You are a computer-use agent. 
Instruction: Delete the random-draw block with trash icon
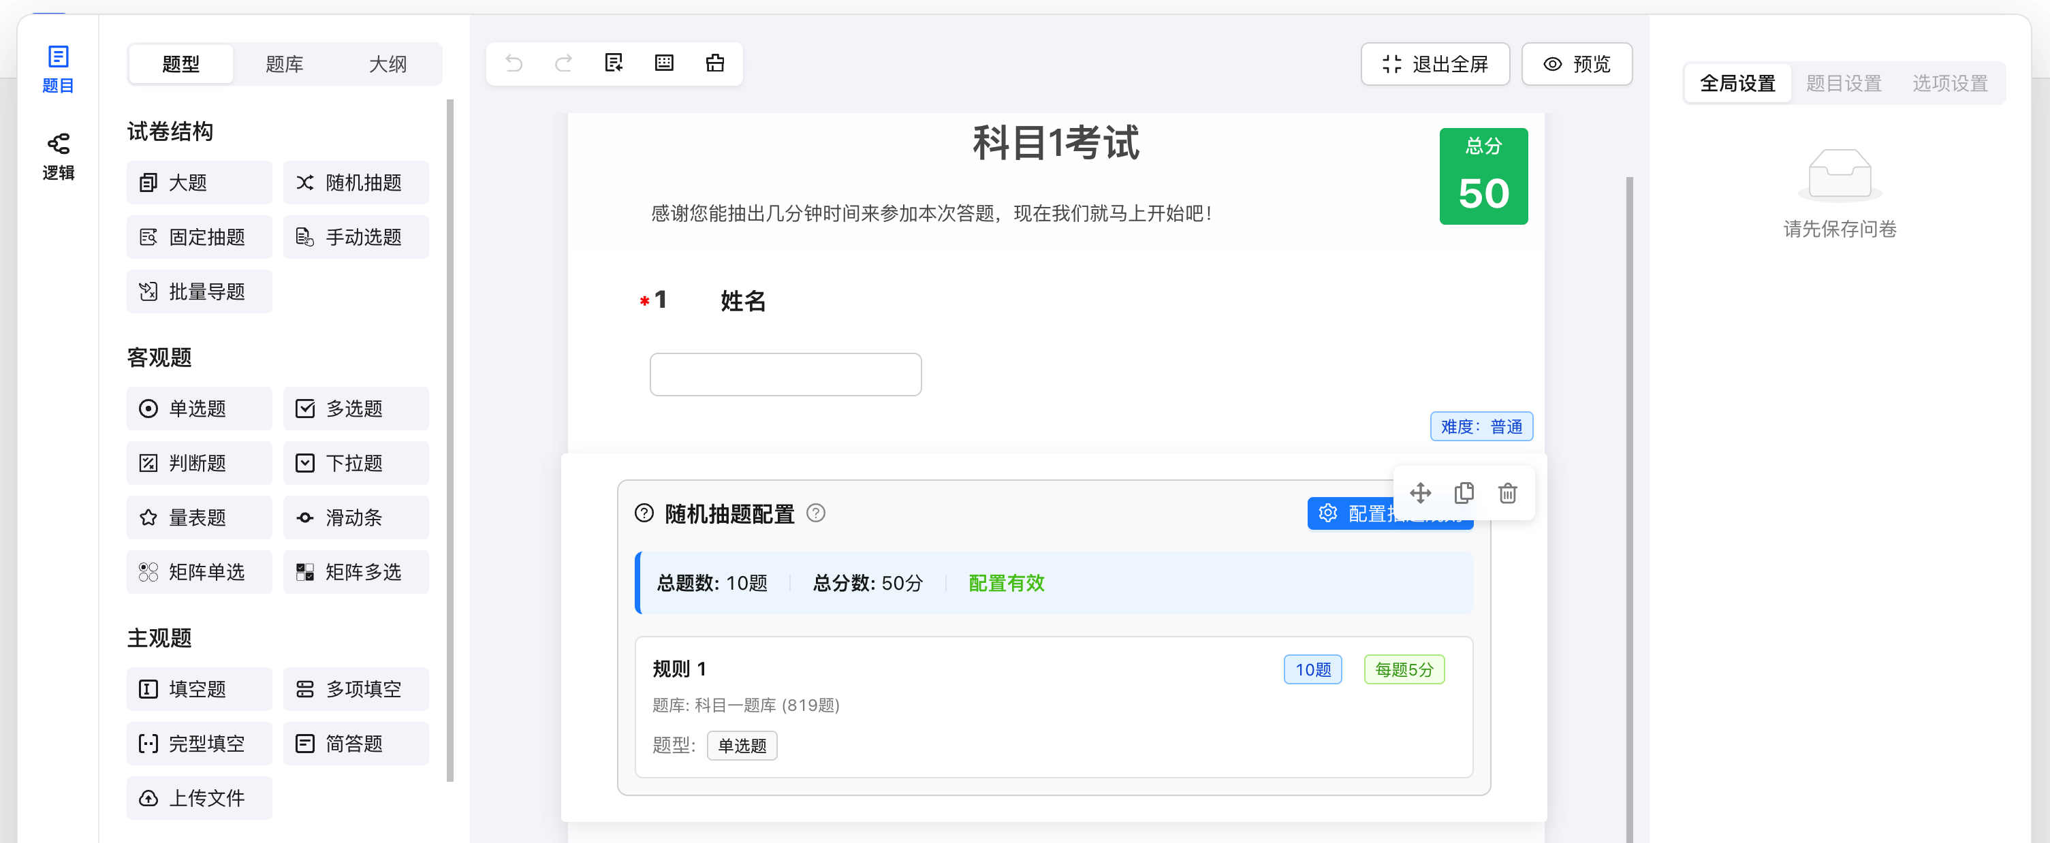(1507, 493)
